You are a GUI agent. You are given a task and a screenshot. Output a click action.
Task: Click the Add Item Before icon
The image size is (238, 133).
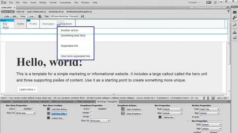(x=48, y=109)
